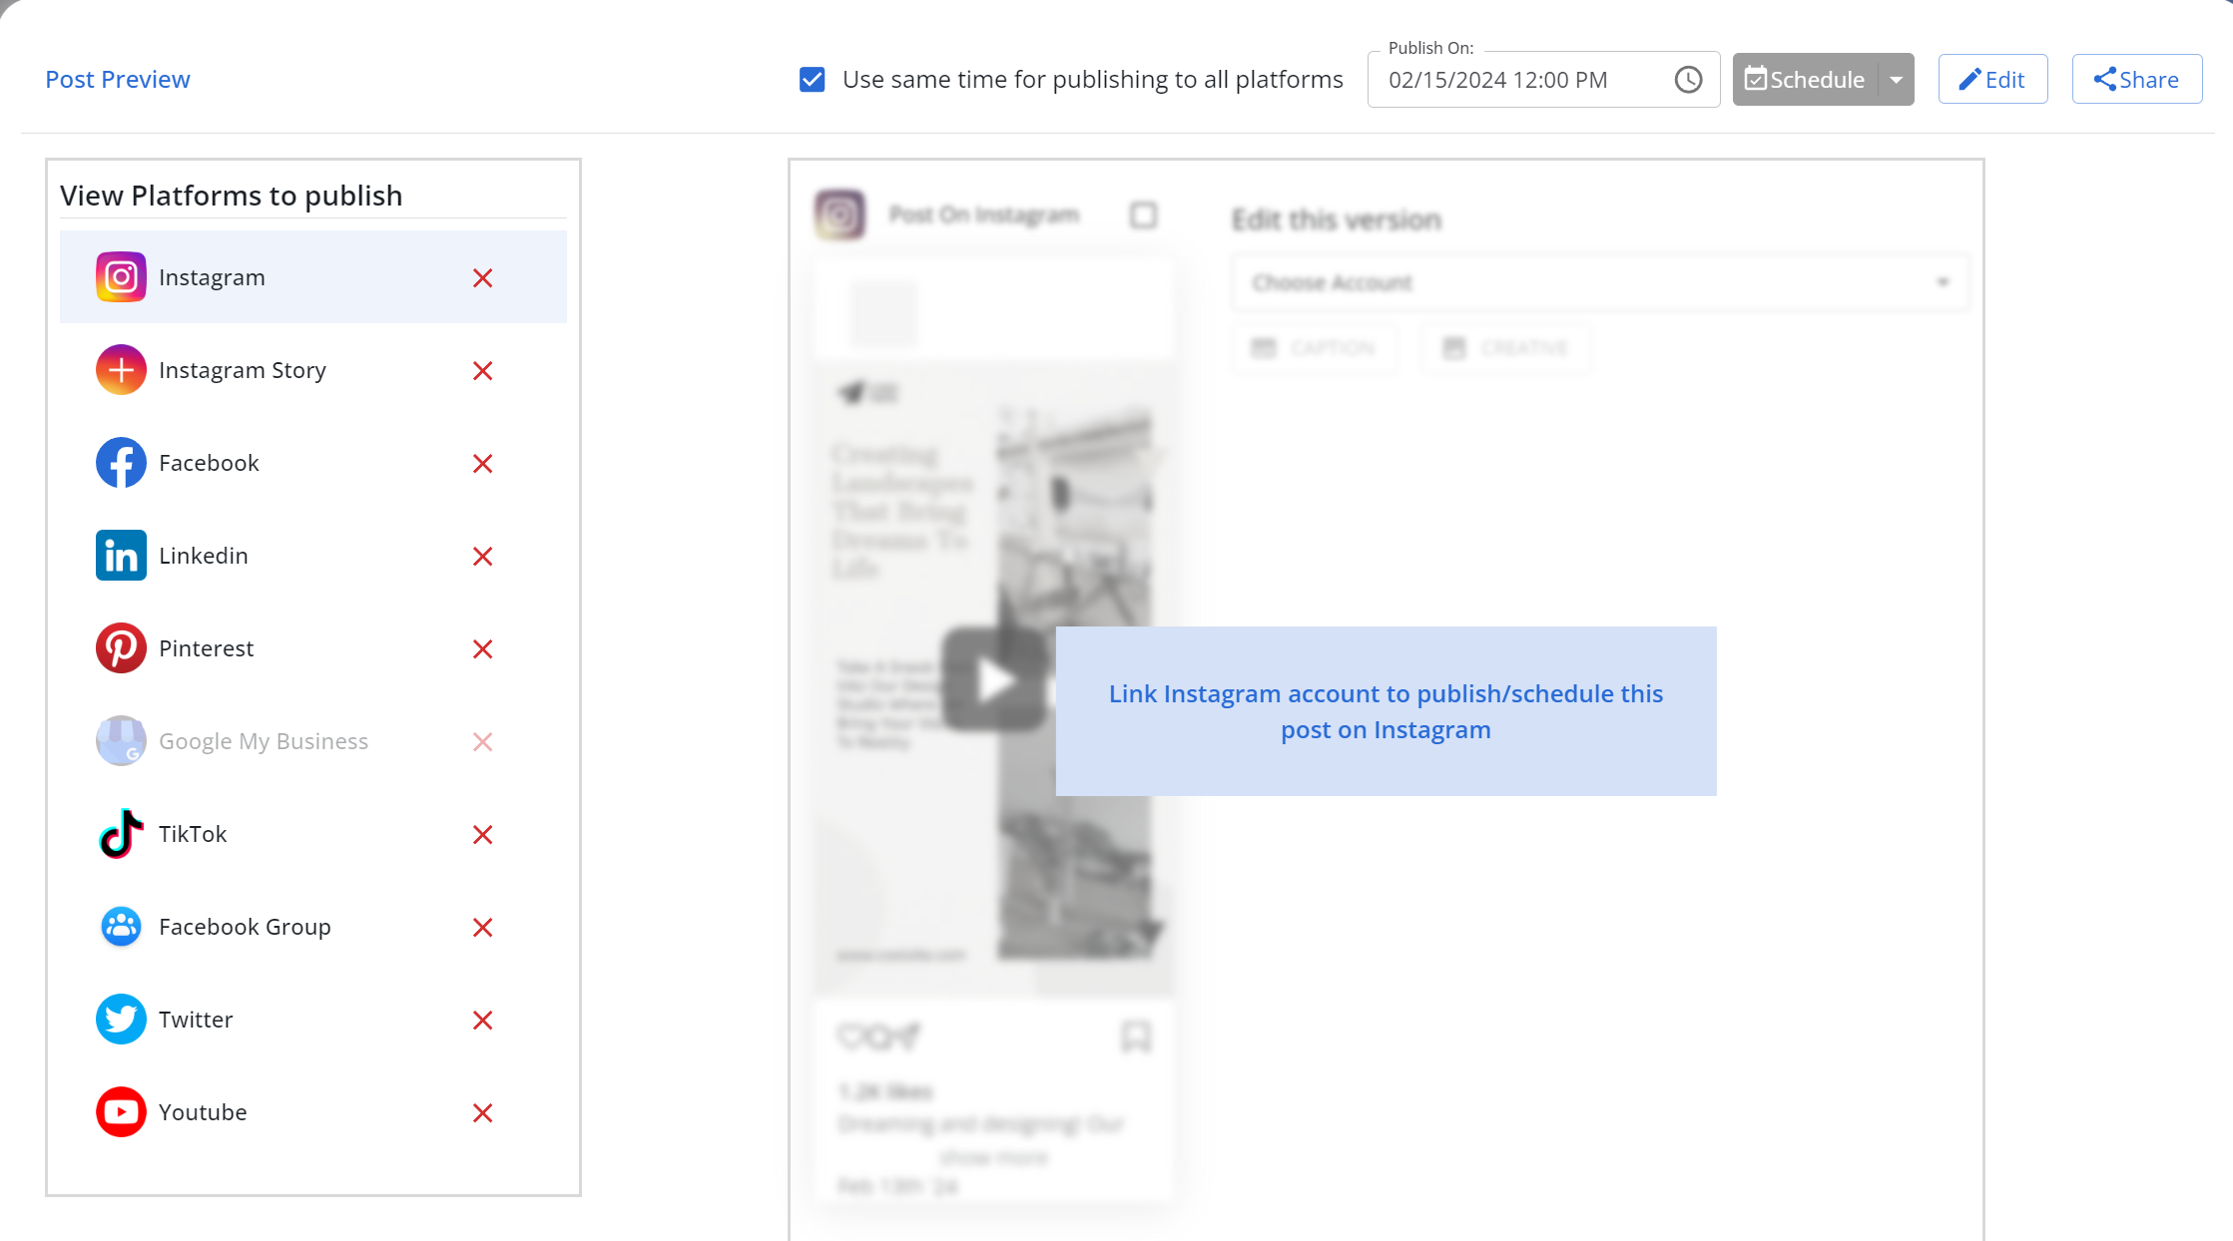Click the Publish On date field
This screenshot has height=1241, width=2233.
[1543, 80]
